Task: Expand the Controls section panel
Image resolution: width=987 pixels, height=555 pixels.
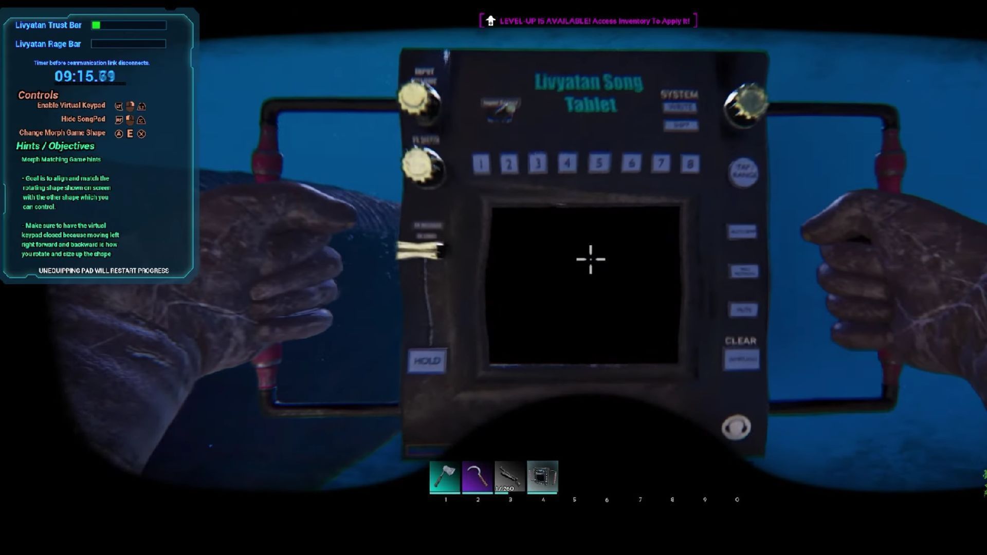Action: pyautogui.click(x=38, y=94)
